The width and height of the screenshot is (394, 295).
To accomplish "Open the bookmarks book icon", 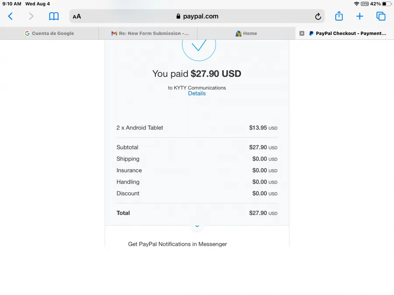I will pyautogui.click(x=54, y=16).
